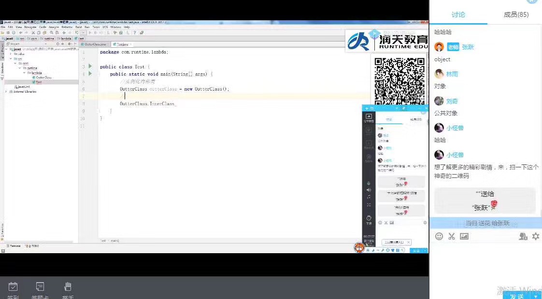Click the user filter icon beside gear
Image resolution: width=542 pixels, height=299 pixels.
(523, 236)
